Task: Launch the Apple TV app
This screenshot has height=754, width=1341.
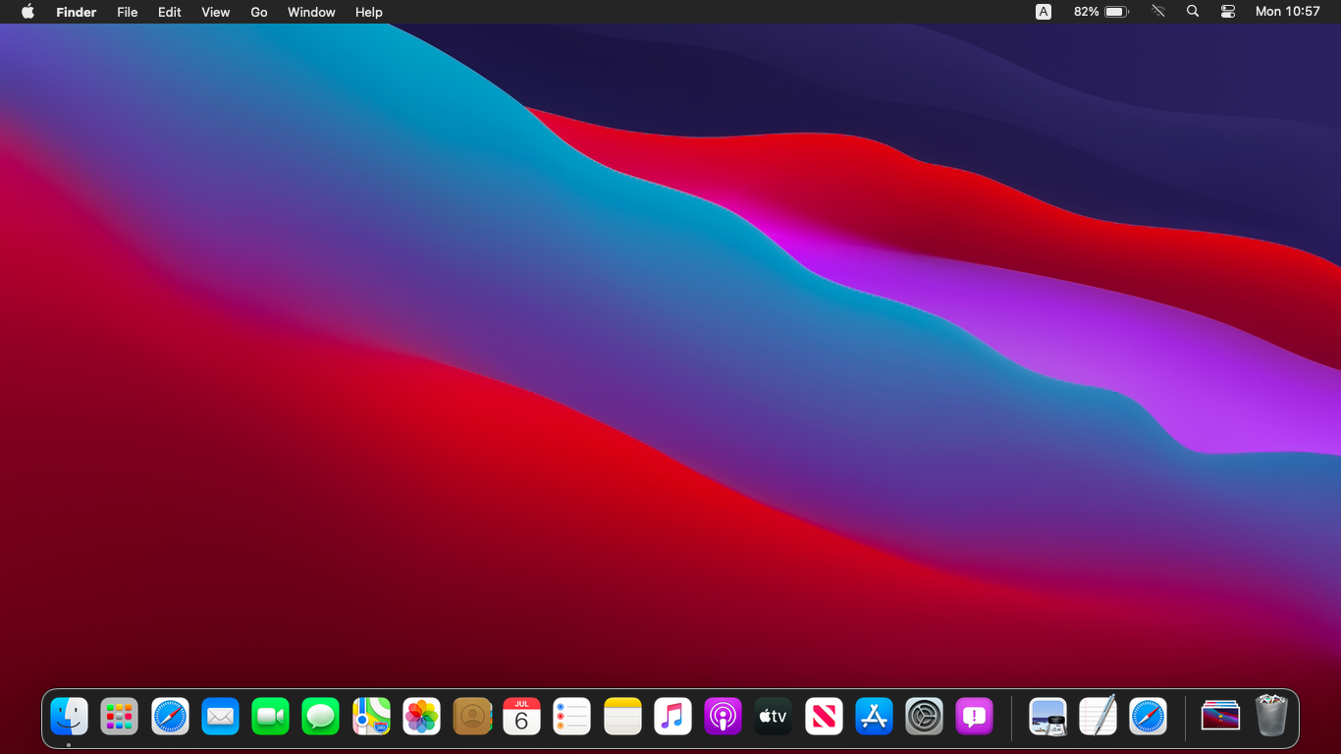Action: click(x=773, y=717)
